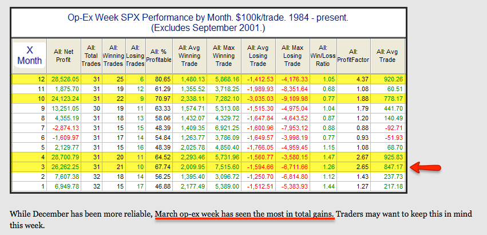Click the red arrow pointing to row 3
The width and height of the screenshot is (487, 235).
426,168
